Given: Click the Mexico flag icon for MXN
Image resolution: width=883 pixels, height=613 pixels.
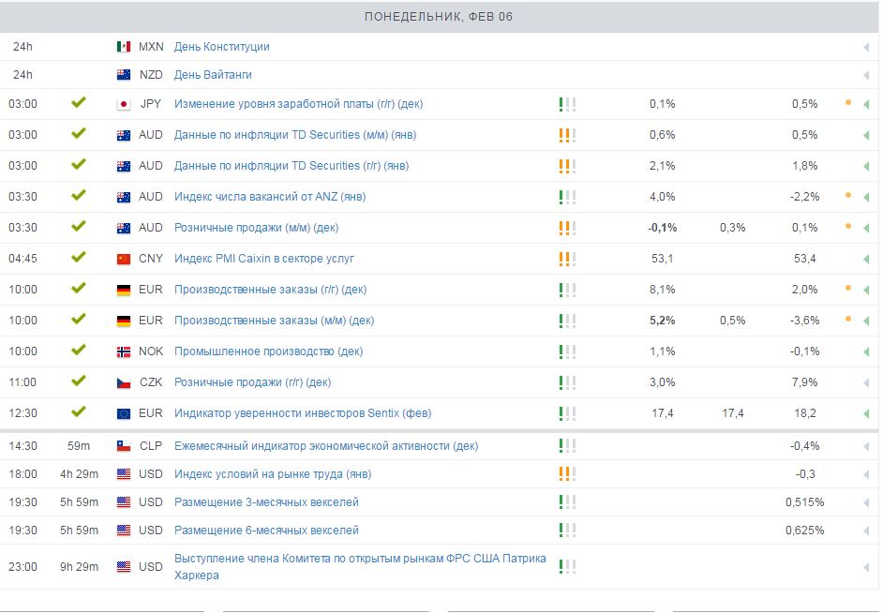Looking at the screenshot, I should (x=124, y=47).
